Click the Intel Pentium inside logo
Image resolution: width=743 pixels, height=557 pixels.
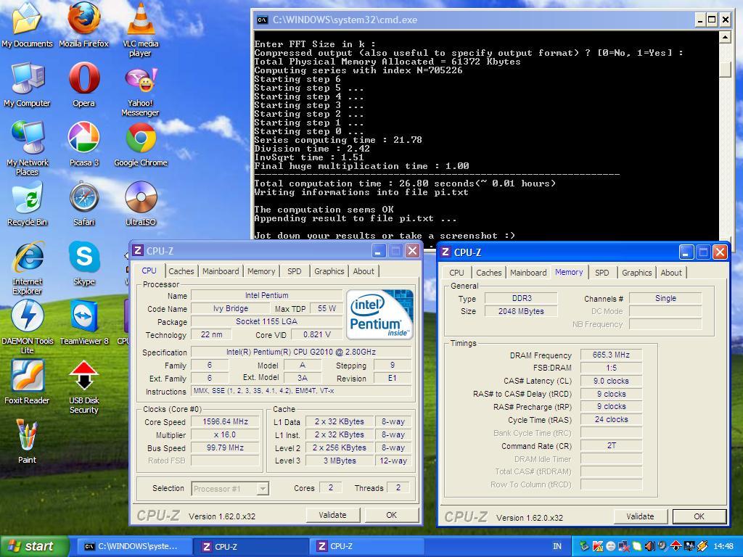[380, 315]
